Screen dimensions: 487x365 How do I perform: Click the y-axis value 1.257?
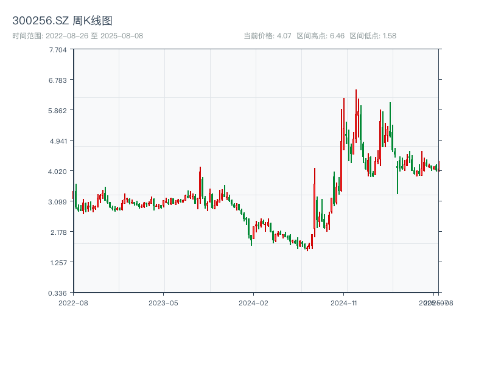coord(58,263)
